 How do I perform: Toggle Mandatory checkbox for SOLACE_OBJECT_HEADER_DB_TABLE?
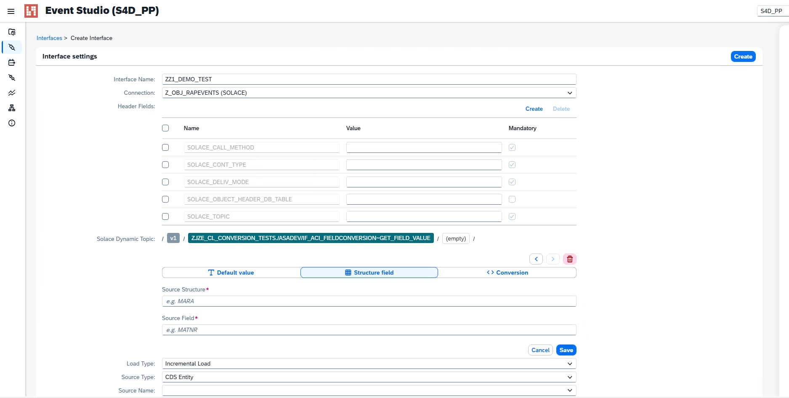coord(512,199)
